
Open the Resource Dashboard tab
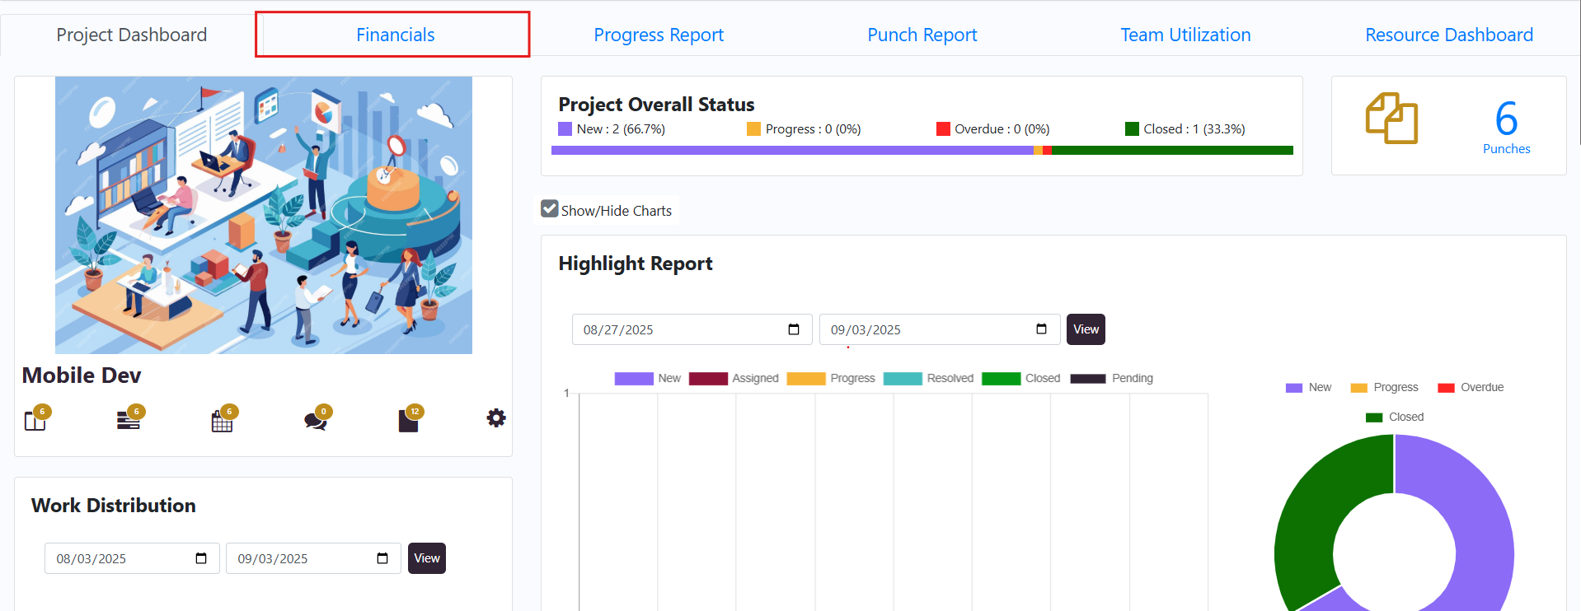point(1449,35)
